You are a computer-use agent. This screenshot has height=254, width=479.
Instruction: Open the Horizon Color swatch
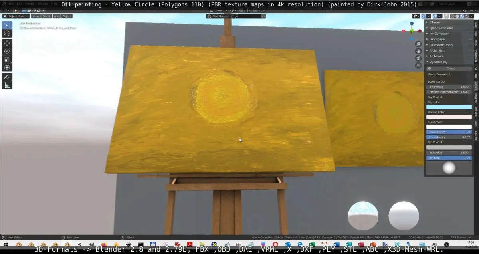(449, 117)
